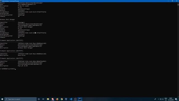Open Google Chrome from the taskbar
The height and width of the screenshot is (101, 179).
coord(62,99)
